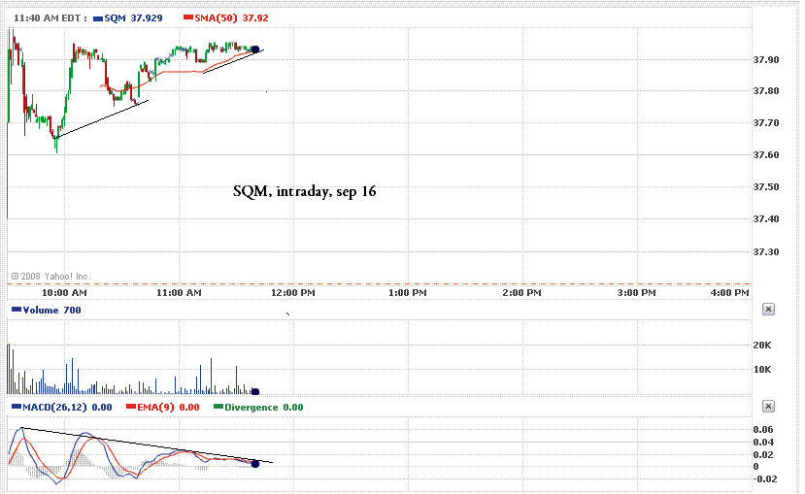Click the 3:00 PM time axis label

(x=637, y=293)
